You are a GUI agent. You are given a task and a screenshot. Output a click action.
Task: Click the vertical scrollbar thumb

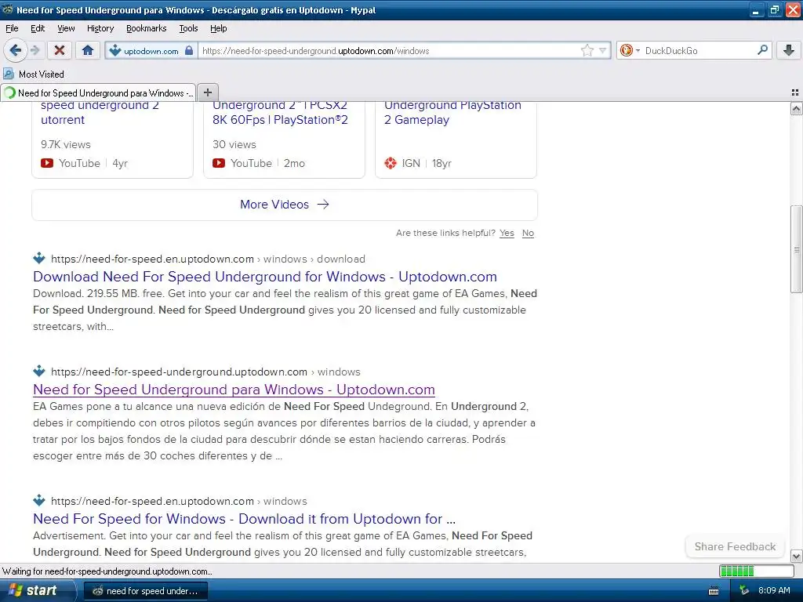[796, 249]
